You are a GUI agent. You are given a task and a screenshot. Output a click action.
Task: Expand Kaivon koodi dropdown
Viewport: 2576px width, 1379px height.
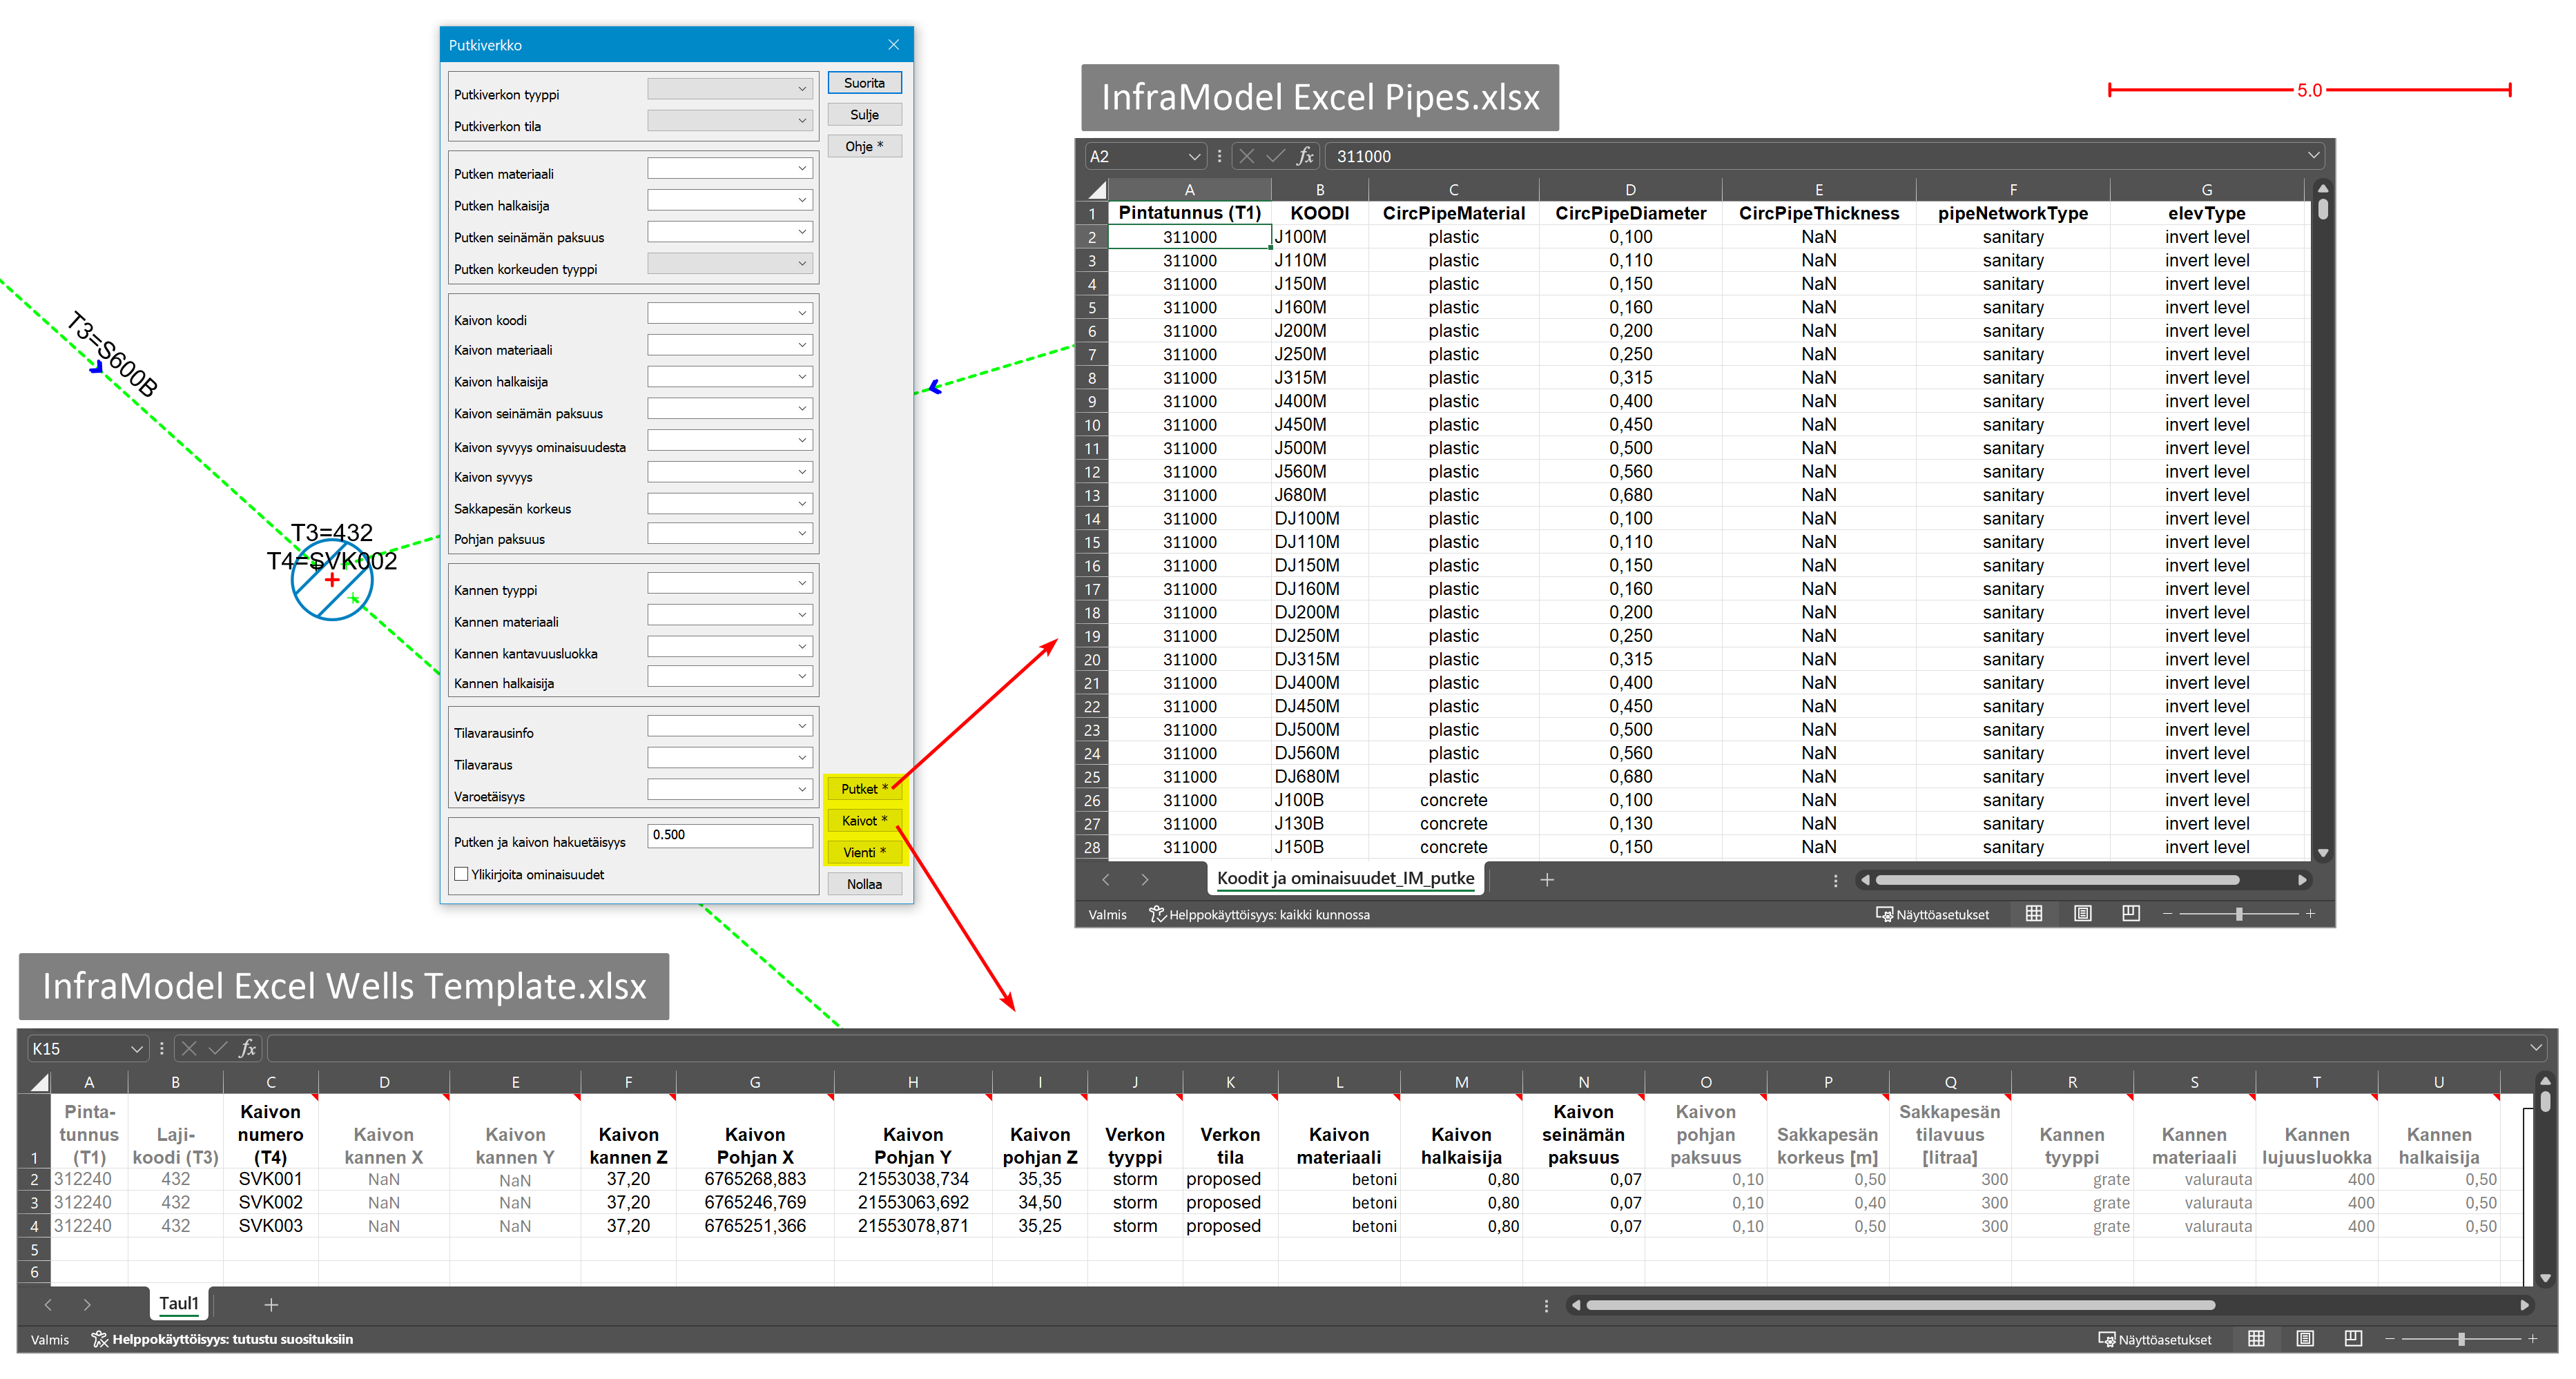[802, 314]
